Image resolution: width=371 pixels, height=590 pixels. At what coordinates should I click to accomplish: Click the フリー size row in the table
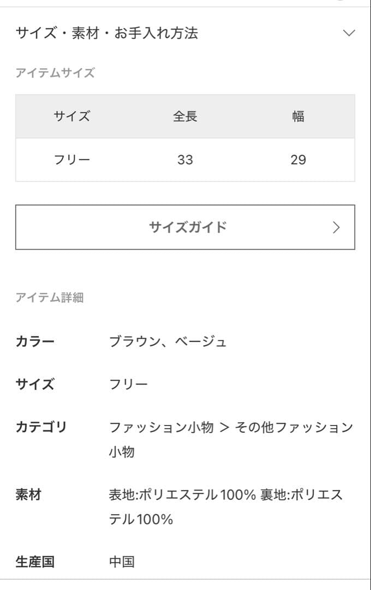pyautogui.click(x=72, y=160)
